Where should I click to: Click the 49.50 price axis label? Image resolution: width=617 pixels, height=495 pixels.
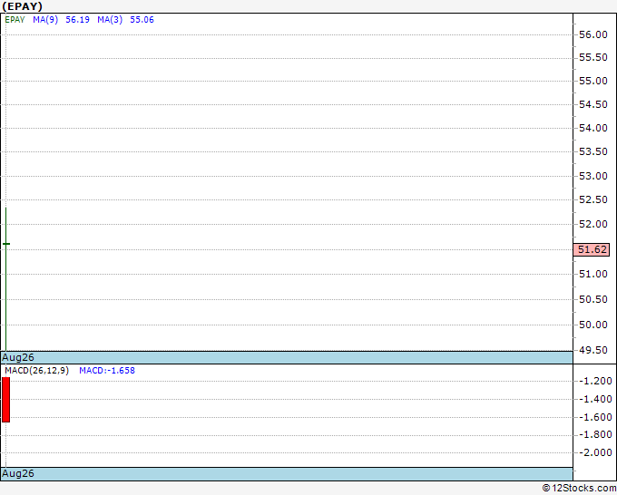[593, 350]
